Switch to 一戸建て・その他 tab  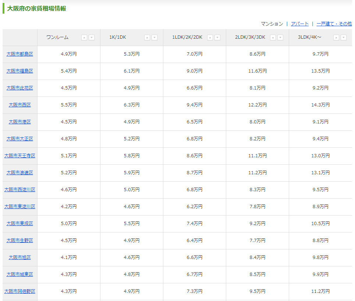click(334, 24)
